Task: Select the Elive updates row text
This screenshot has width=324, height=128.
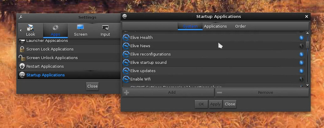Action: tap(143, 71)
